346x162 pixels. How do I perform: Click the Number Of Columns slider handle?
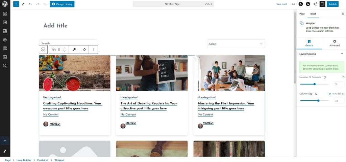315,84
